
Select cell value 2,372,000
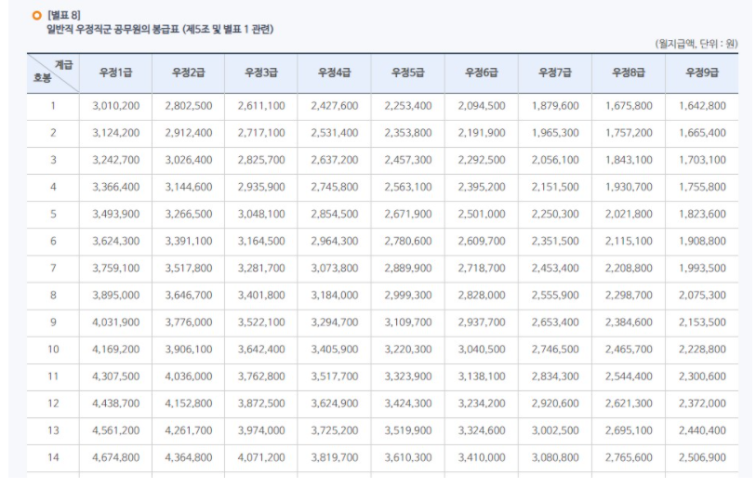[702, 403]
